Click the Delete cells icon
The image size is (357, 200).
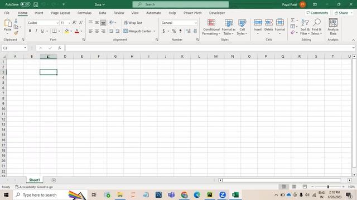click(x=269, y=22)
